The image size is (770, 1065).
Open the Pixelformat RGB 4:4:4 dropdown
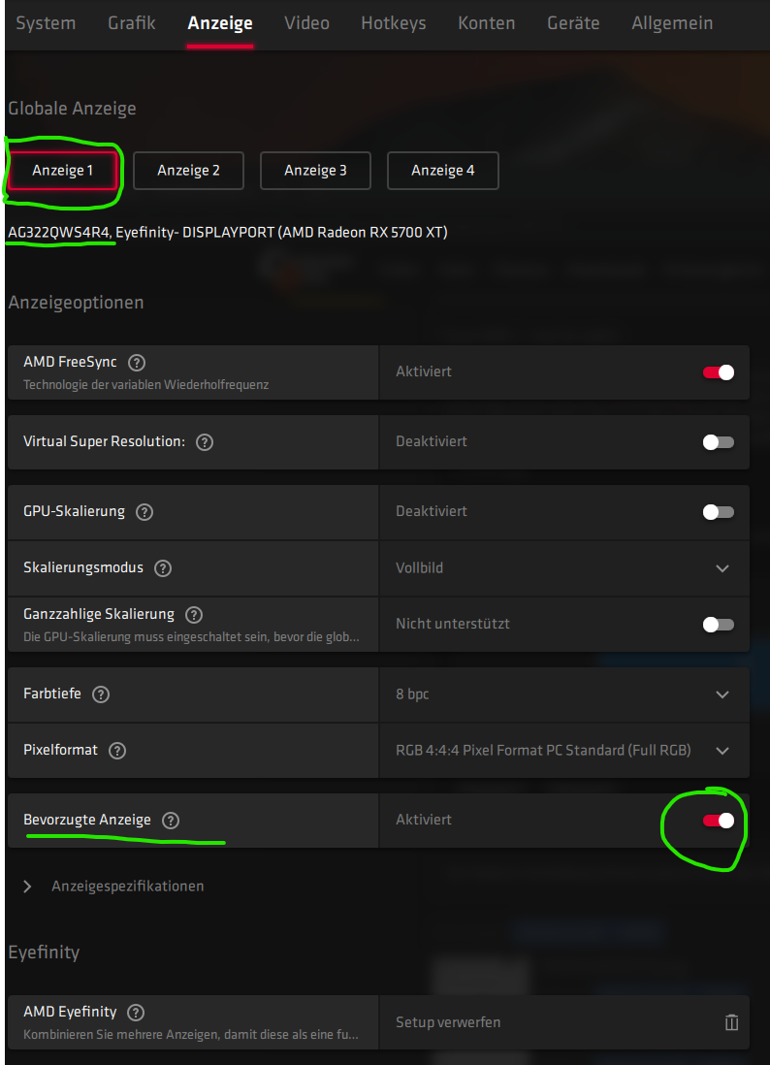pyautogui.click(x=564, y=751)
